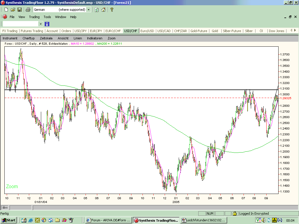
Task: Click the Save floppy disk icon
Action: pyautogui.click(x=20, y=10)
